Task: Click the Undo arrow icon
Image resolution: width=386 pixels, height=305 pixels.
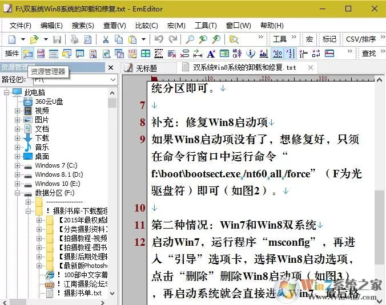Action: [x=159, y=39]
